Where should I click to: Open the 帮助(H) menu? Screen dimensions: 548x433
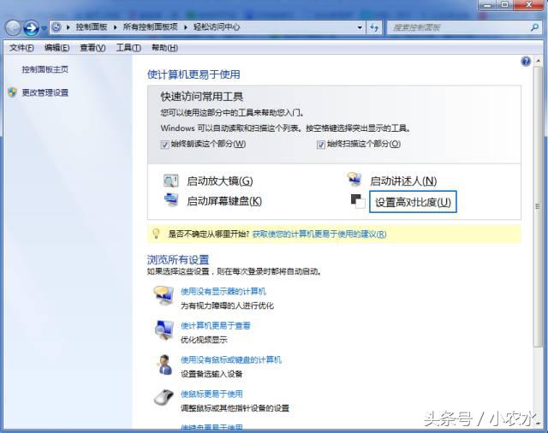tap(164, 48)
